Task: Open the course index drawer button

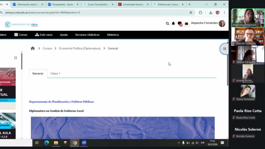Action: [224, 49]
